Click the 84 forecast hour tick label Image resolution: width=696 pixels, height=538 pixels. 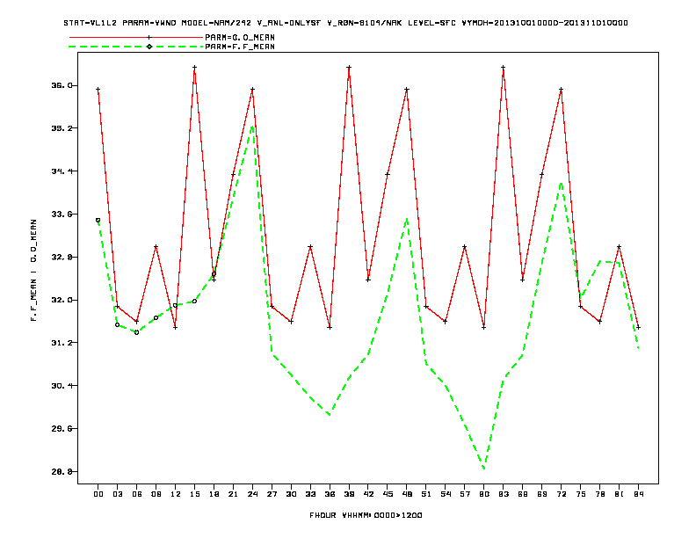(x=639, y=494)
